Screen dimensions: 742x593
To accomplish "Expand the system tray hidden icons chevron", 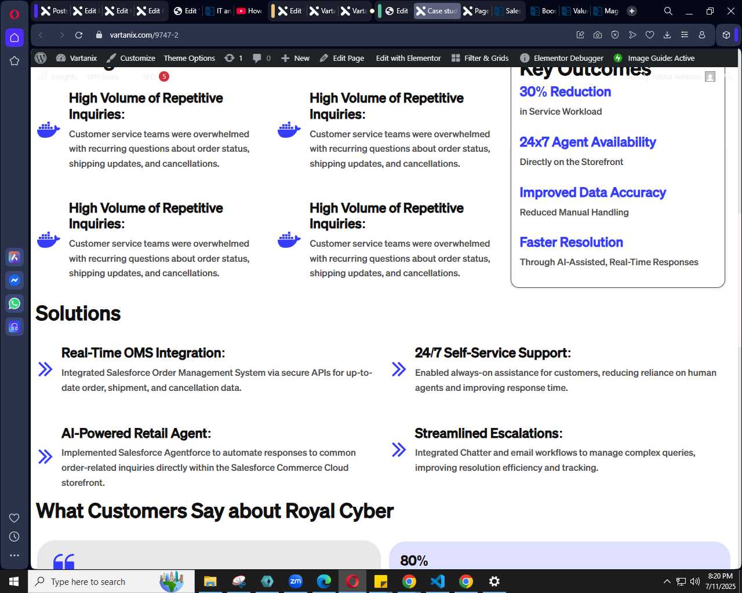I will [x=667, y=581].
